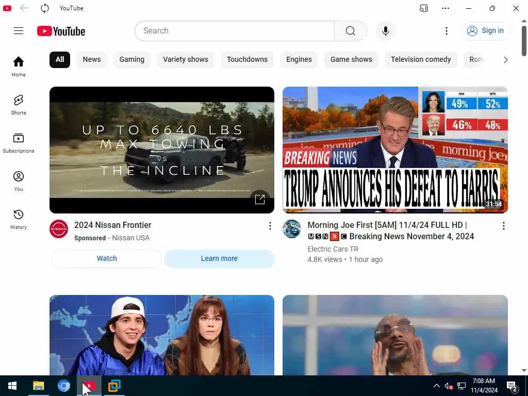
Task: Open options for Nissan Frontier ad
Action: 270,226
